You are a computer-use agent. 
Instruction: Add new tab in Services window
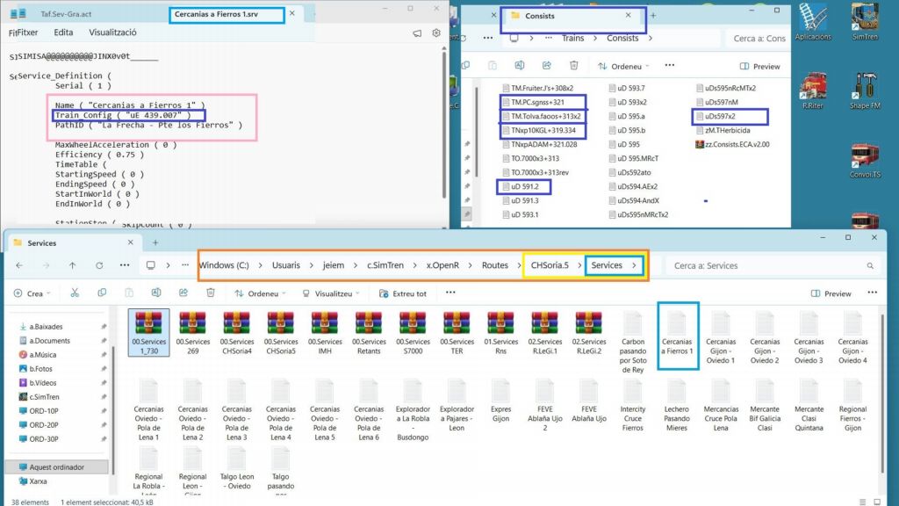[x=155, y=242]
